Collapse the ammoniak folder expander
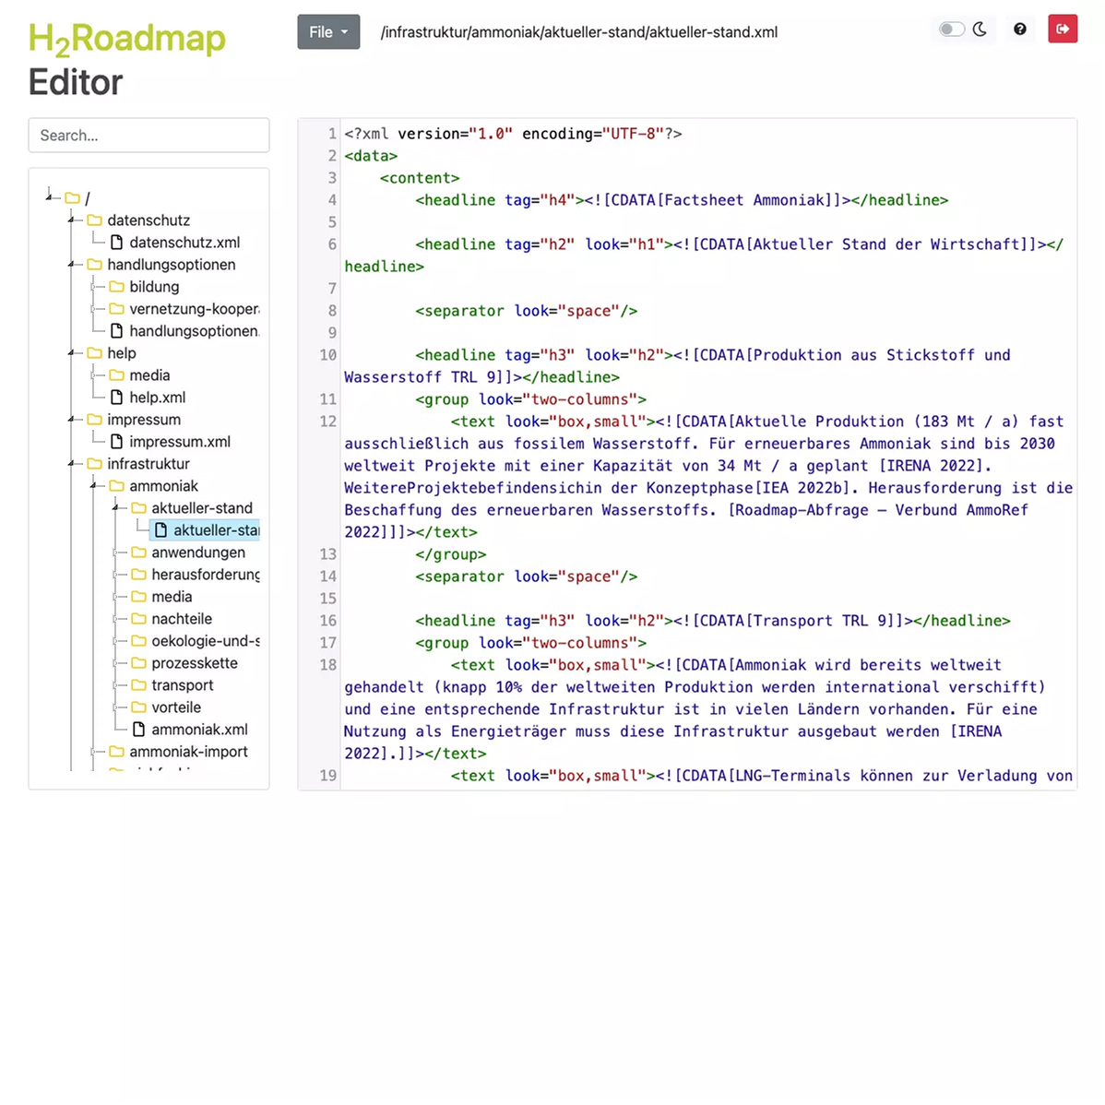The image size is (1105, 1105). (x=93, y=485)
